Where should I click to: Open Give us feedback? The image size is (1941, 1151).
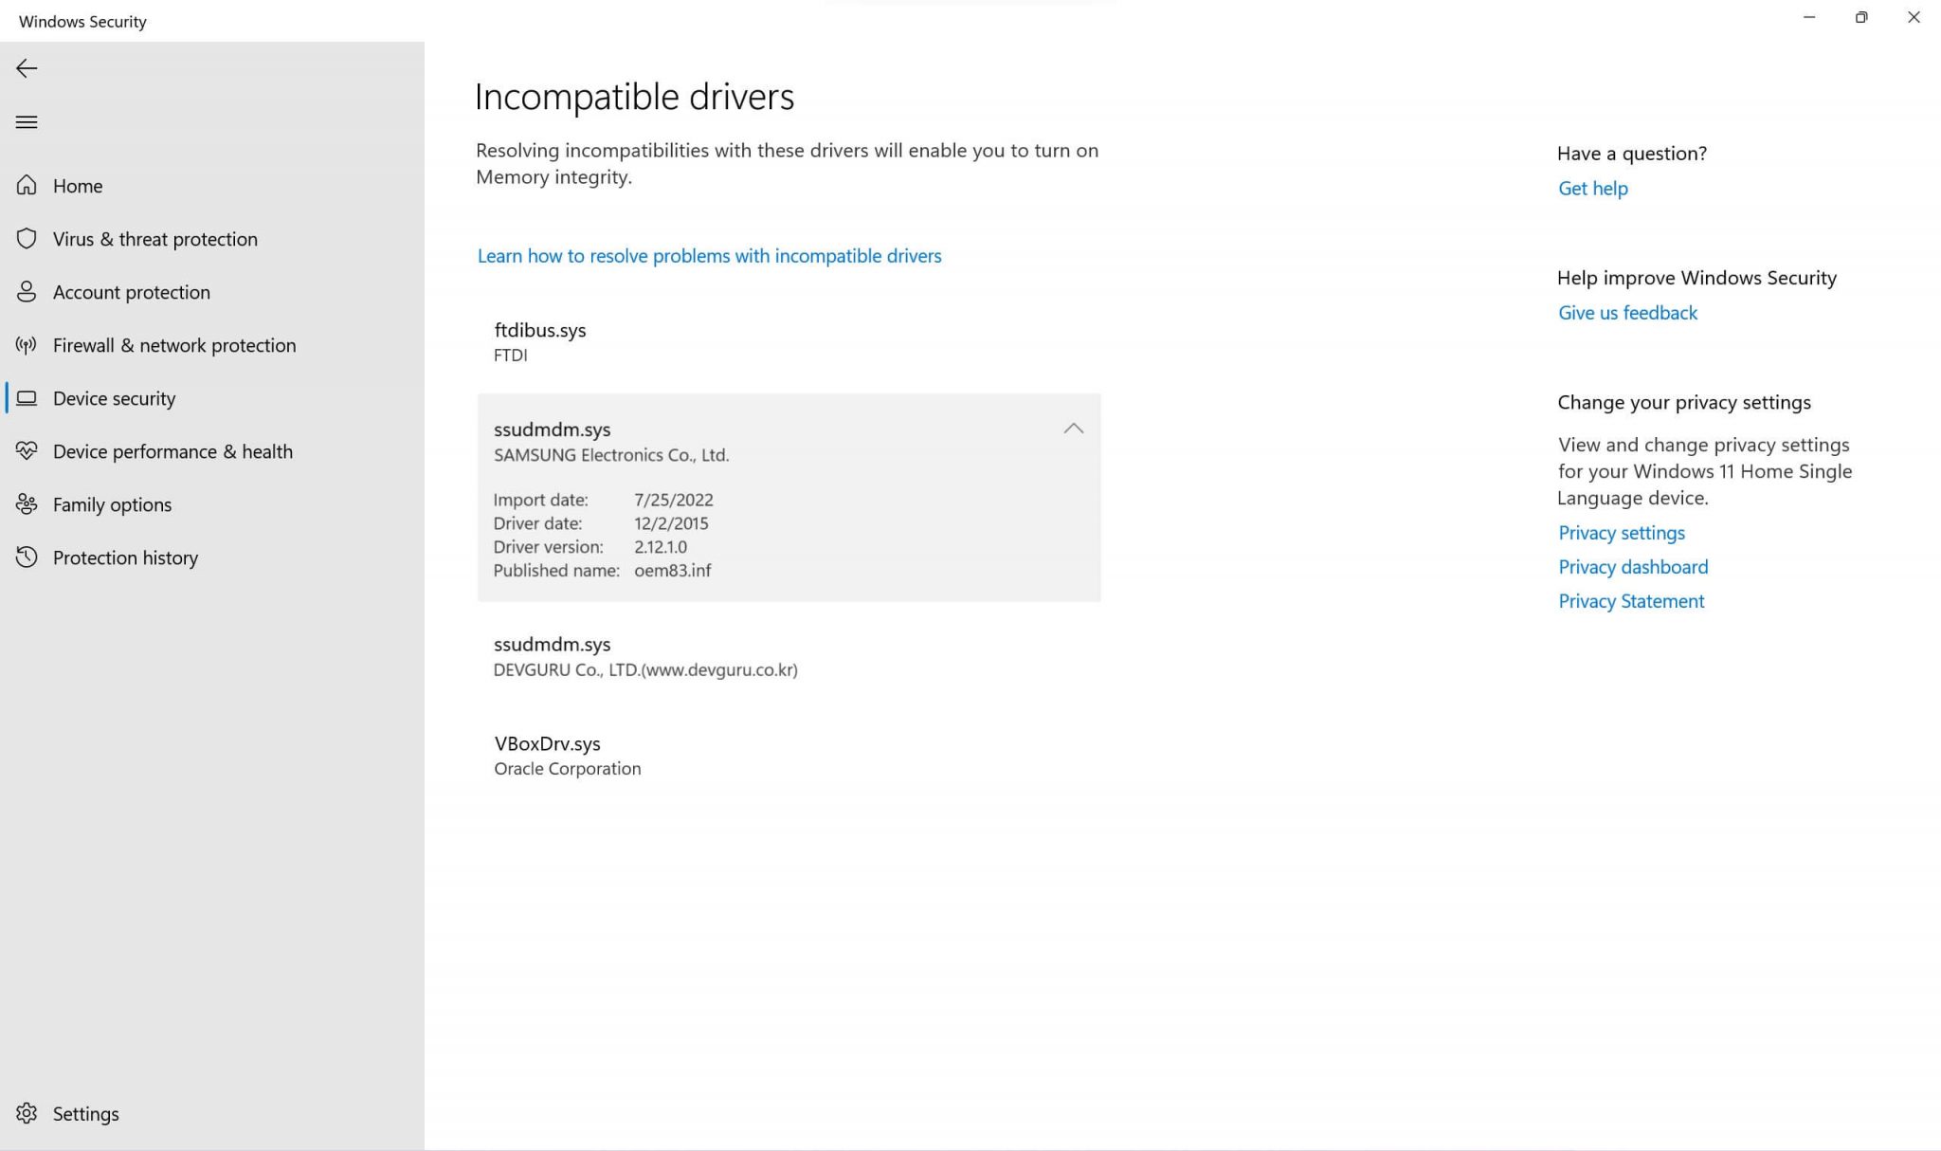1626,312
